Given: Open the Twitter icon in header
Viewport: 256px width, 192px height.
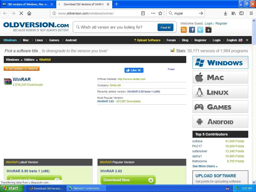Looking at the screenshot, I should (x=200, y=30).
